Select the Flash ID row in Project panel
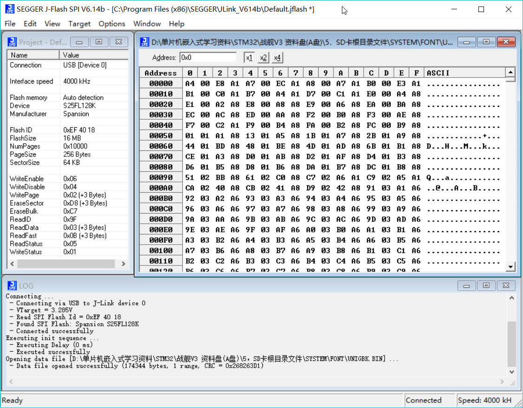Viewport: 523px width, 408px height. 68,130
